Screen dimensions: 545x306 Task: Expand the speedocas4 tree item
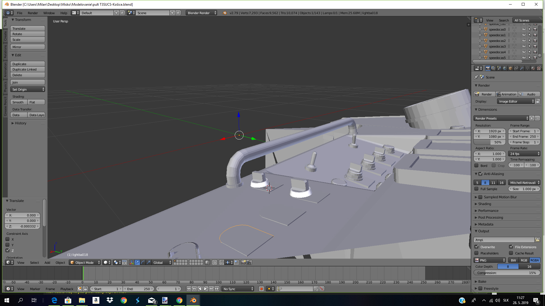[480, 52]
